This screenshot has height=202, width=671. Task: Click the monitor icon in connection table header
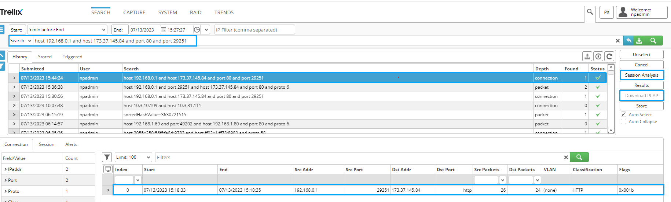[x=108, y=169]
